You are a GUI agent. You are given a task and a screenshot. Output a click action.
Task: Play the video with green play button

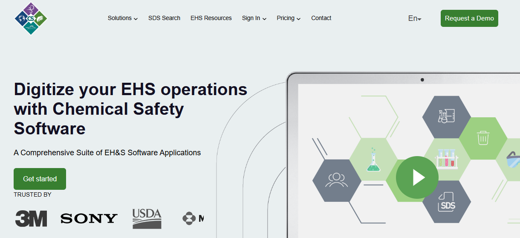pos(417,177)
